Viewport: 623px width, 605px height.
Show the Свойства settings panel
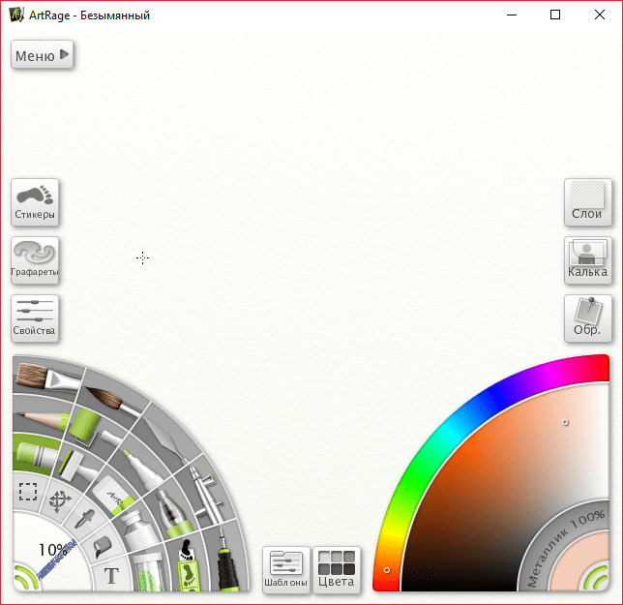point(35,318)
